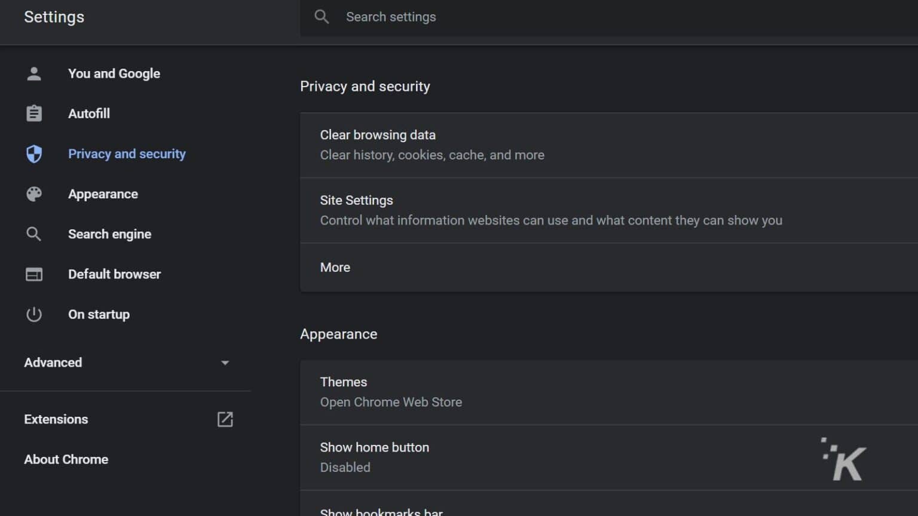The height and width of the screenshot is (516, 918).
Task: Click the Default browser icon
Action: pyautogui.click(x=33, y=274)
